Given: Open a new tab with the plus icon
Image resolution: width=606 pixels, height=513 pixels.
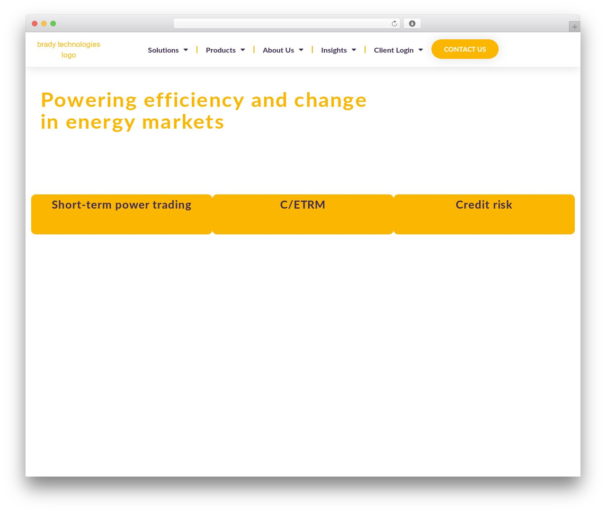Looking at the screenshot, I should coord(574,27).
